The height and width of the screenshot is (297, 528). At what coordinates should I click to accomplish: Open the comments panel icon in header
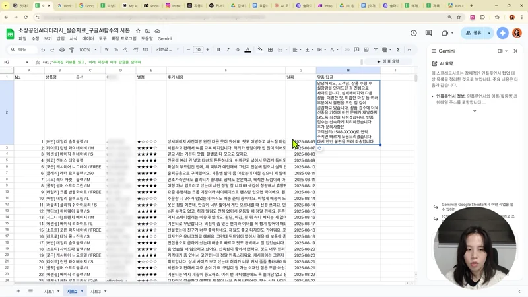(428, 33)
